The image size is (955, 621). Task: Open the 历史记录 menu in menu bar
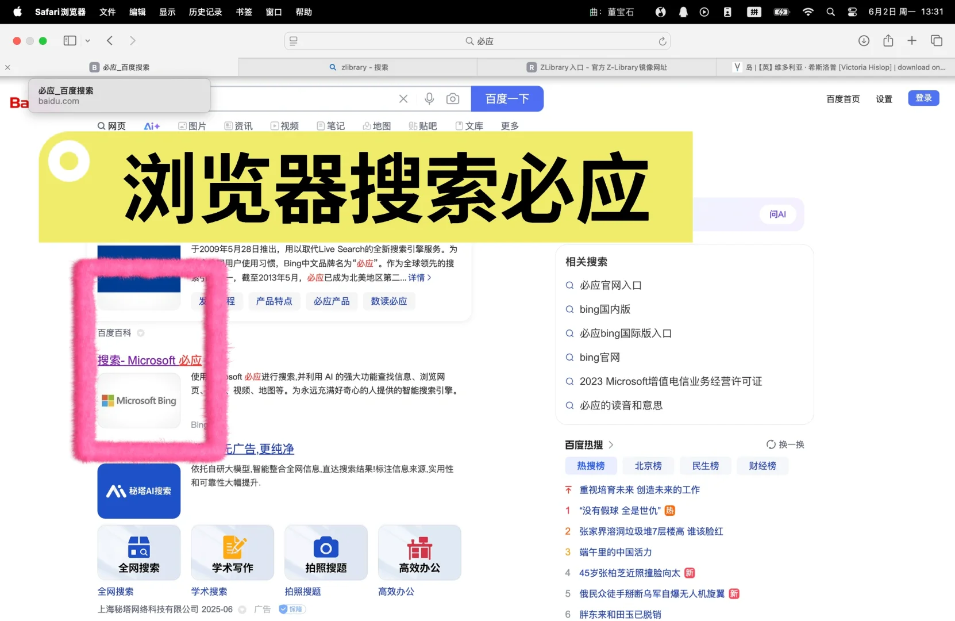[x=205, y=11]
